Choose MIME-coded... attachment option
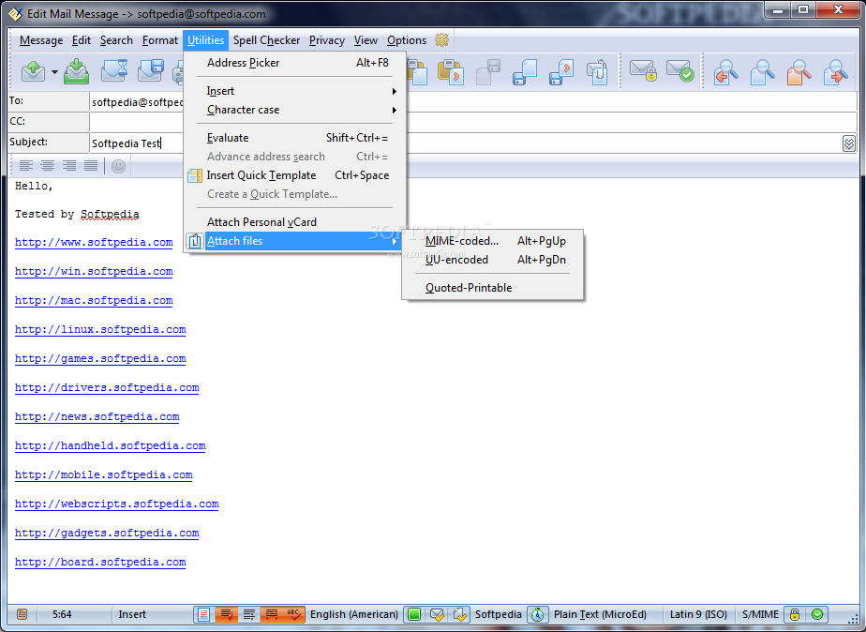The width and height of the screenshot is (866, 632). tap(493, 241)
